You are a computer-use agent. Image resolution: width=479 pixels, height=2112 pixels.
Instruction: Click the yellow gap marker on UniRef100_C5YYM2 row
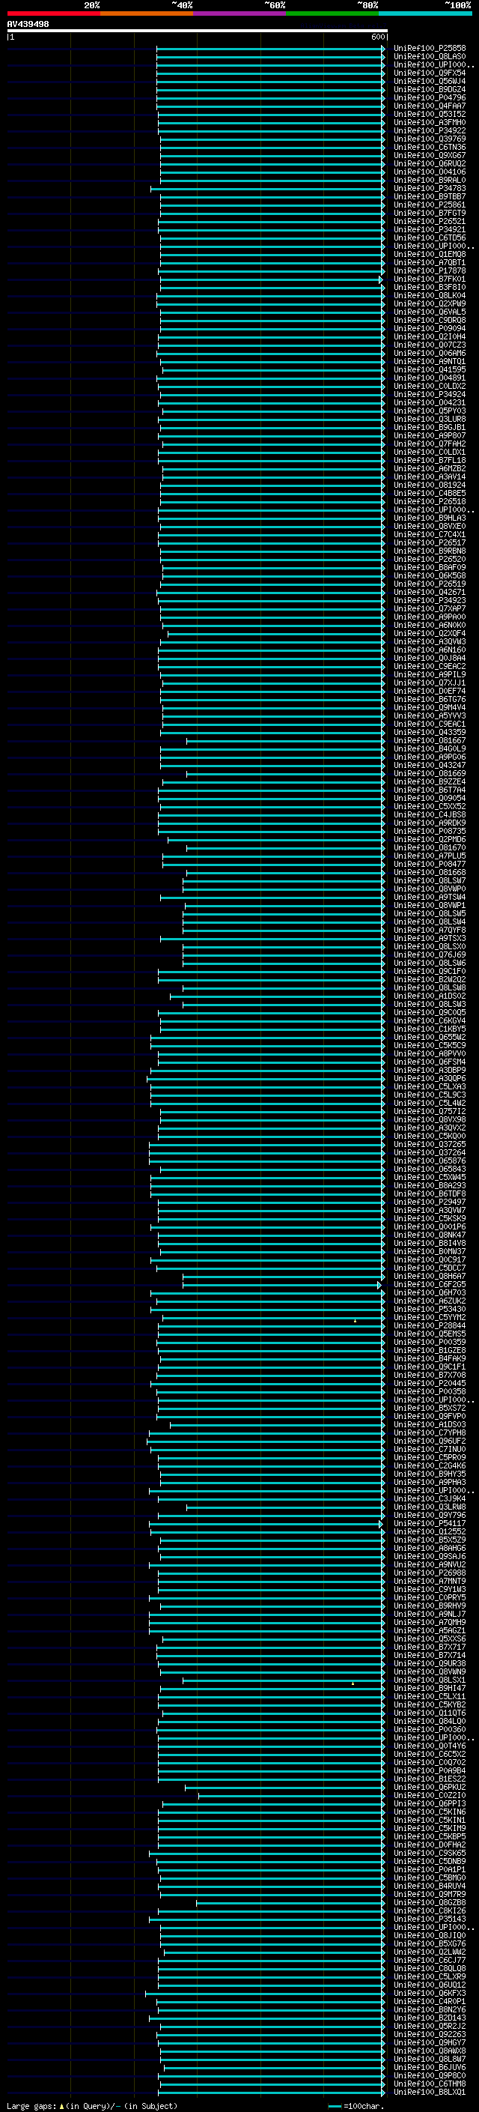pos(355,1321)
